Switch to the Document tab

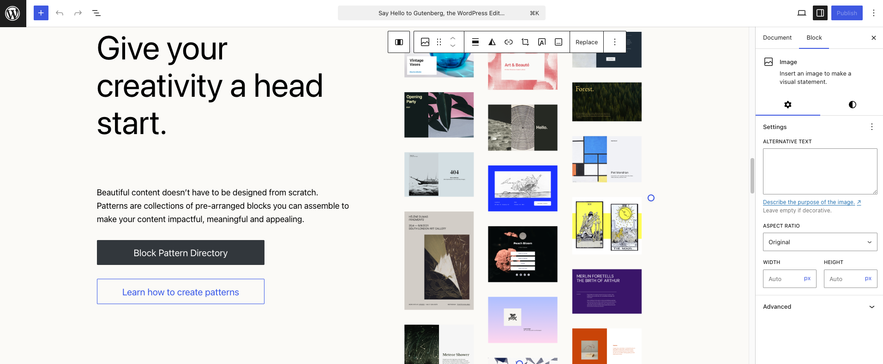click(x=777, y=38)
